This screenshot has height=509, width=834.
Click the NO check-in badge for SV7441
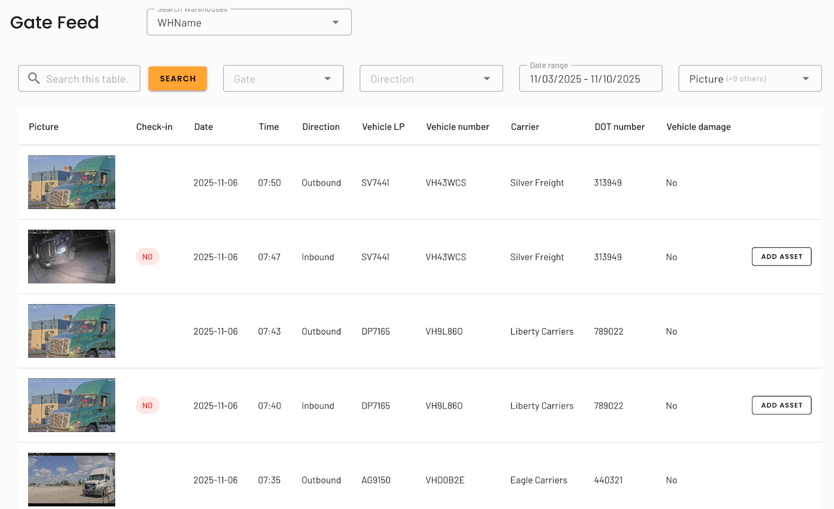coord(148,256)
